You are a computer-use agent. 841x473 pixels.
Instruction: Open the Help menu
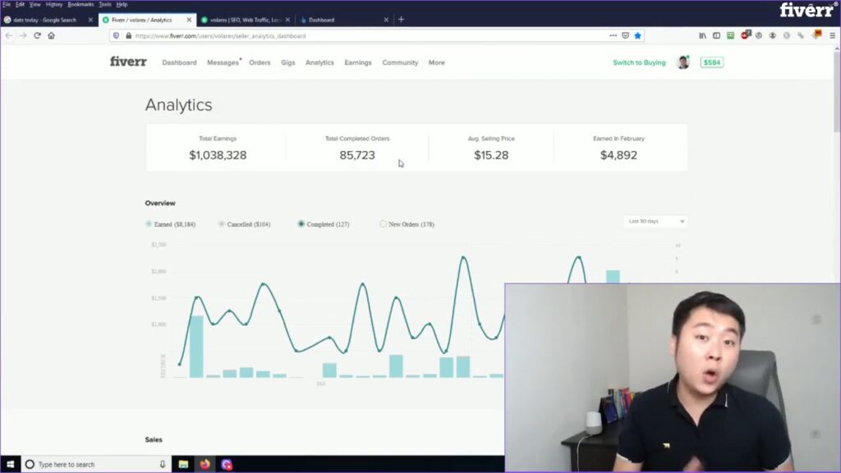122,4
